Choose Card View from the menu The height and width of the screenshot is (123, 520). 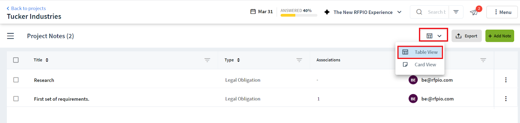click(x=420, y=65)
